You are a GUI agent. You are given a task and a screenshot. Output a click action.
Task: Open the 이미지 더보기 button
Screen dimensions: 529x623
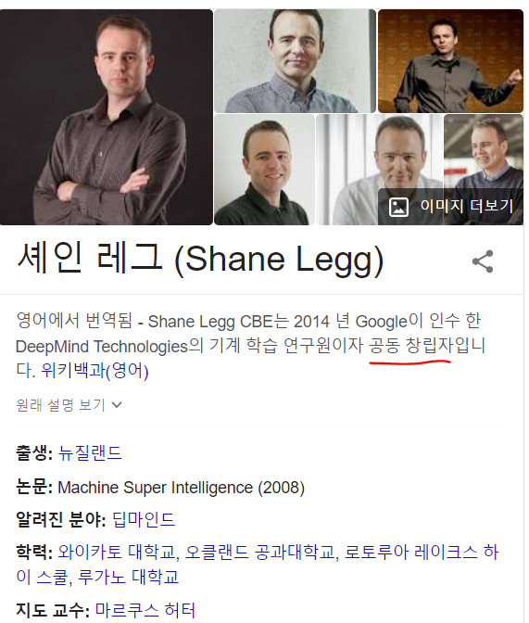click(x=450, y=207)
